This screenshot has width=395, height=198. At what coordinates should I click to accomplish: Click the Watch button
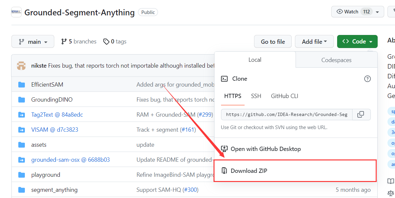click(x=357, y=12)
